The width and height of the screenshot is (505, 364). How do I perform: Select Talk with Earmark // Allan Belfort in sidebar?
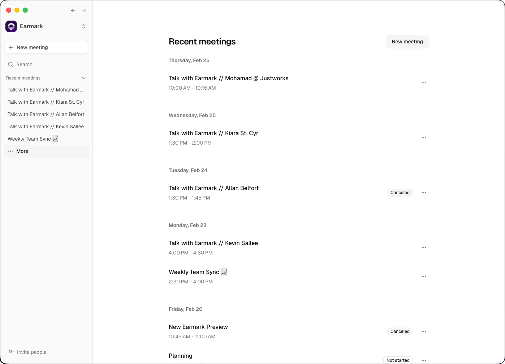46,114
